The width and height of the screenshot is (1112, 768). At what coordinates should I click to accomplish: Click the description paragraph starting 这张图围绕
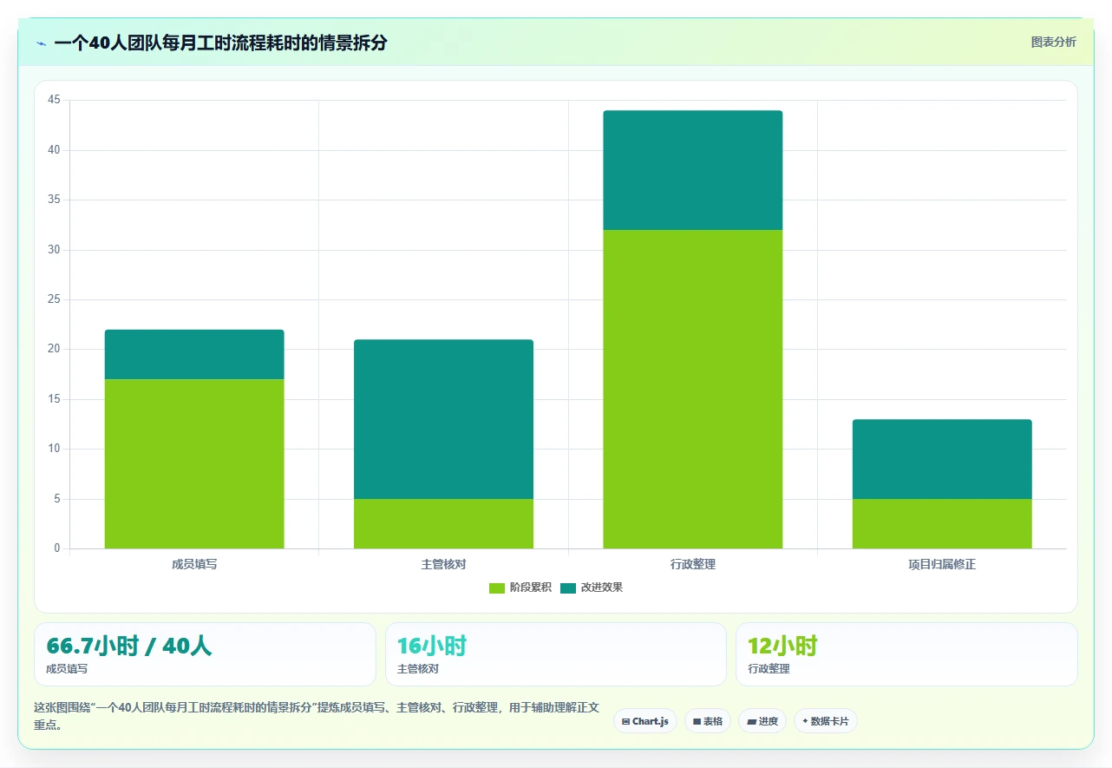point(317,716)
